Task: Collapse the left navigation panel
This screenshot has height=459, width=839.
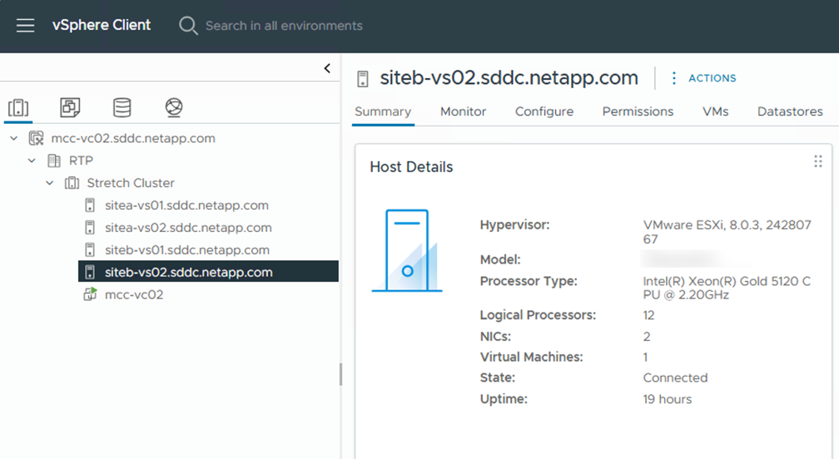Action: tap(327, 68)
